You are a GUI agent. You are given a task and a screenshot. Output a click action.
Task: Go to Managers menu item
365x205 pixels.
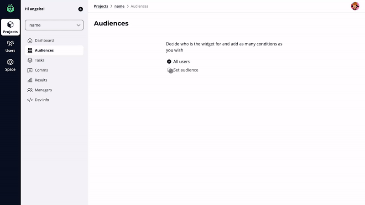tap(54, 90)
